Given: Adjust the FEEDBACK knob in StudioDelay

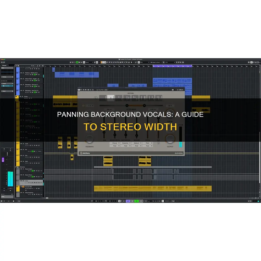Looking at the screenshot, I should tap(89, 139).
